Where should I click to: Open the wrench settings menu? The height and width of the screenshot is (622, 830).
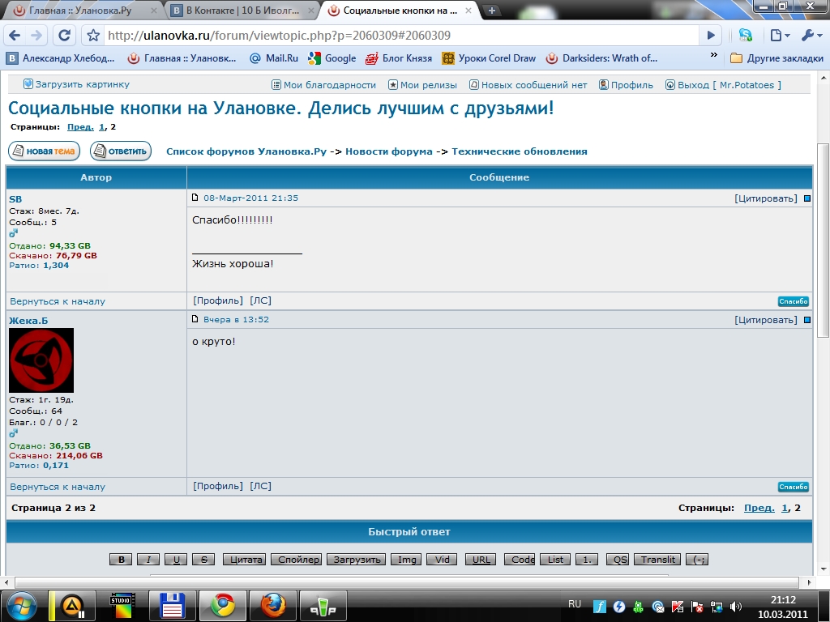811,36
